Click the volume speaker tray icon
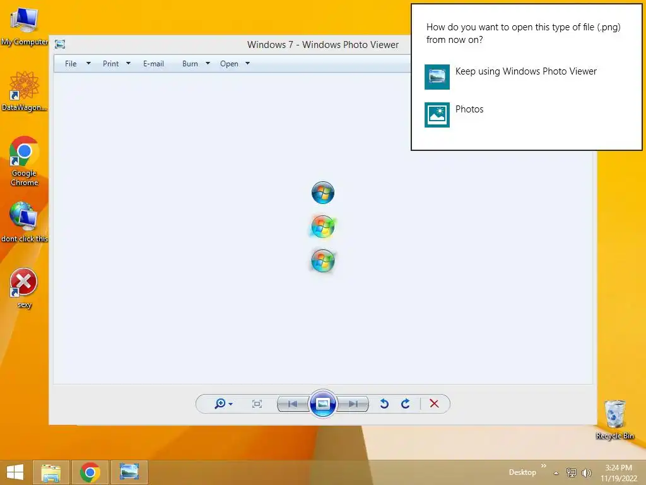646x485 pixels. [x=586, y=472]
